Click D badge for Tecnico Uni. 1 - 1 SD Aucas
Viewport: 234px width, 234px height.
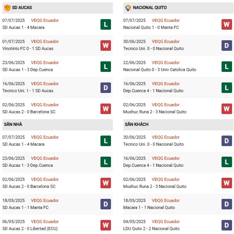(106, 88)
